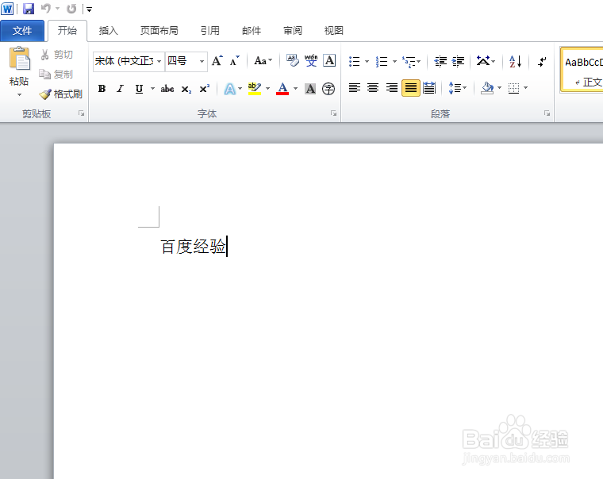Viewport: 603px width, 479px height.
Task: Open the Customize Quick Access Toolbar arrow
Action: [x=89, y=10]
